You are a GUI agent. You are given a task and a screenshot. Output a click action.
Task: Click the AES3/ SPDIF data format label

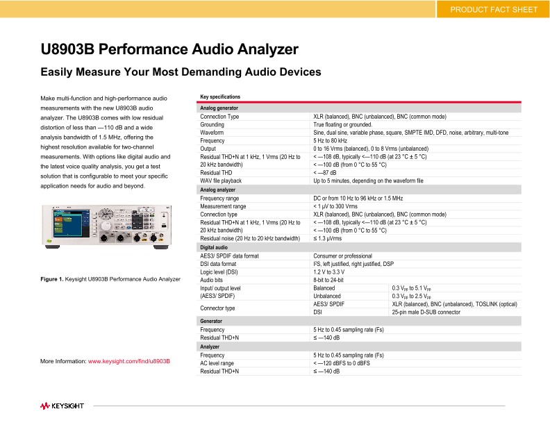(x=229, y=256)
